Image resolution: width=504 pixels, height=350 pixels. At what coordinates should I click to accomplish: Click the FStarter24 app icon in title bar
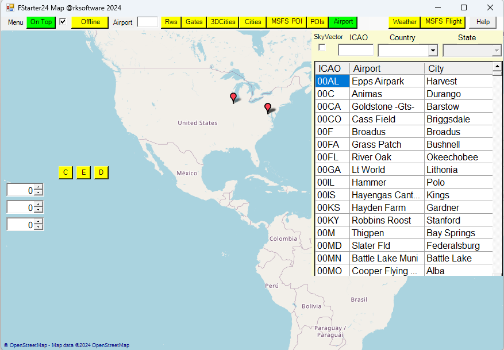10,7
